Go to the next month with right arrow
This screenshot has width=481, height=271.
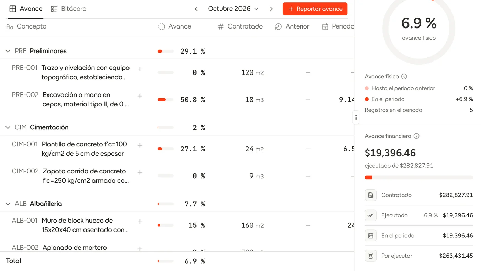coord(271,9)
